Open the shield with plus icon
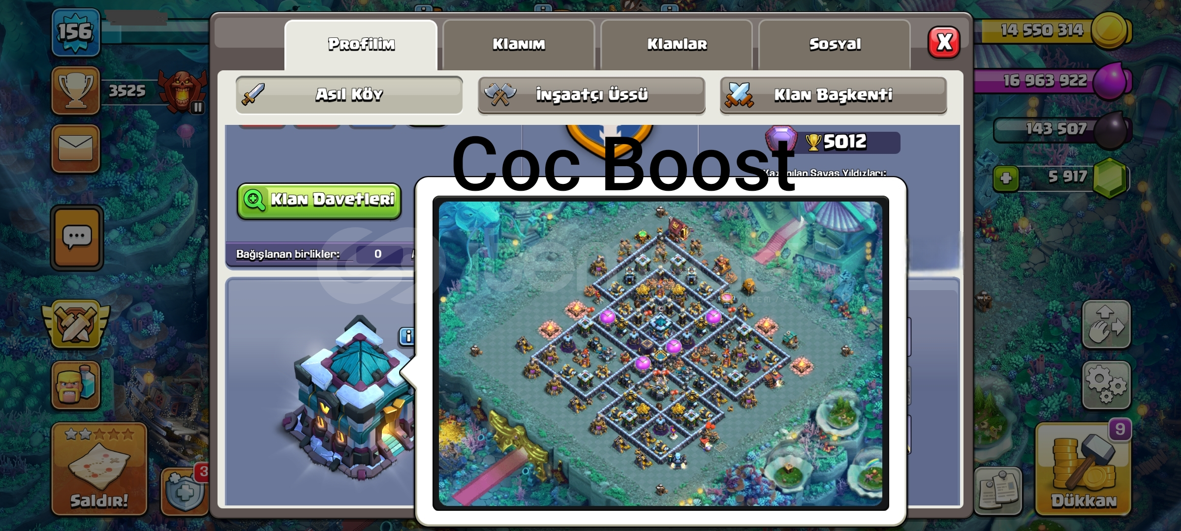 click(185, 491)
